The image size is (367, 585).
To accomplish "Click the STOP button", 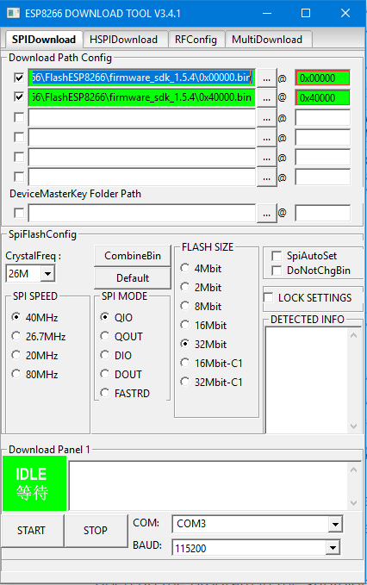I will coord(96,530).
